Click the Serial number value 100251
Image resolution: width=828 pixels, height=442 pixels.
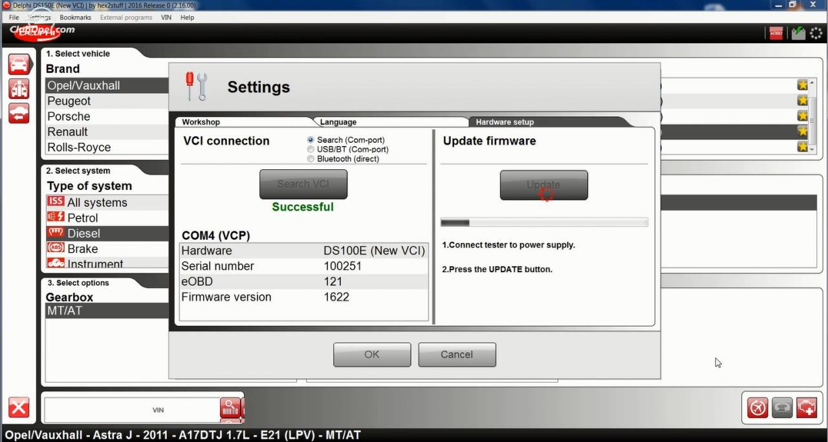coord(343,266)
